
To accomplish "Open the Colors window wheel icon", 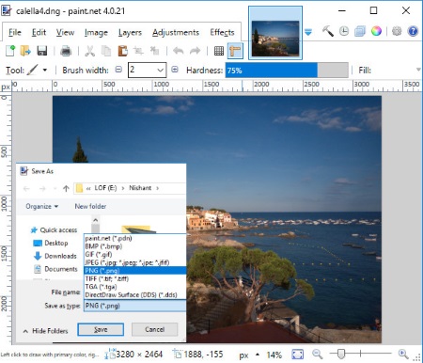I will coord(376,31).
